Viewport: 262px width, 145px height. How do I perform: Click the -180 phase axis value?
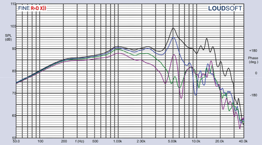(x=253, y=95)
